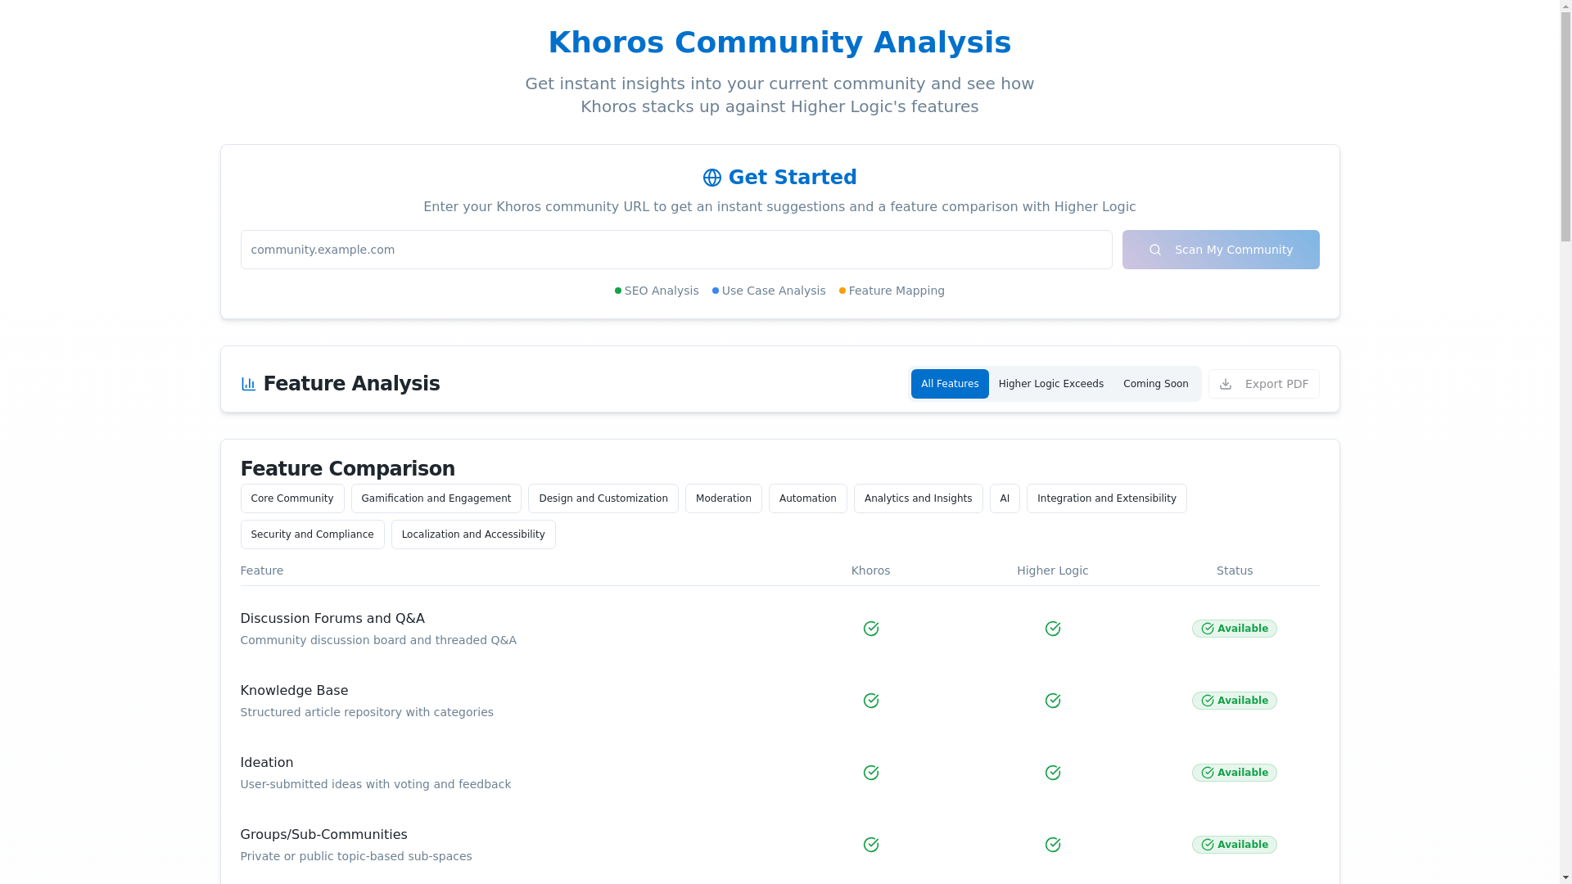Screen dimensions: 1572x884
Task: Click Available status badge for Ideation
Action: tap(1234, 773)
